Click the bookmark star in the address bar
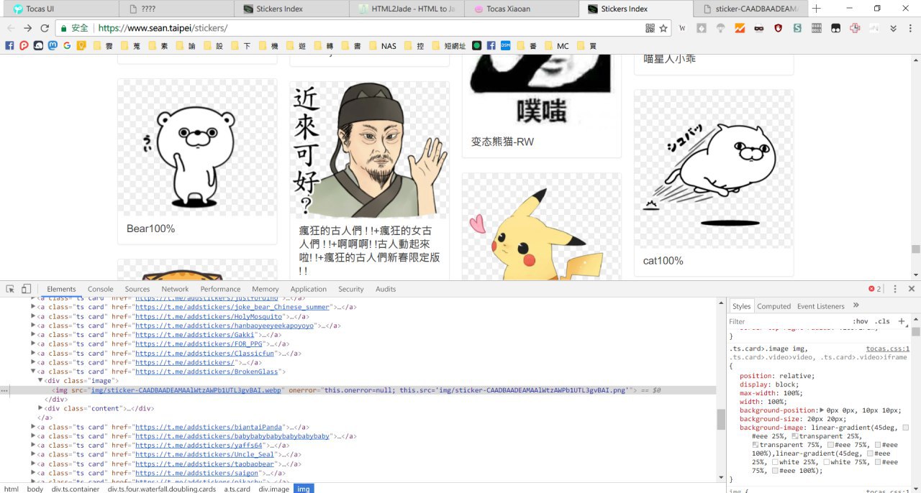 click(x=663, y=28)
